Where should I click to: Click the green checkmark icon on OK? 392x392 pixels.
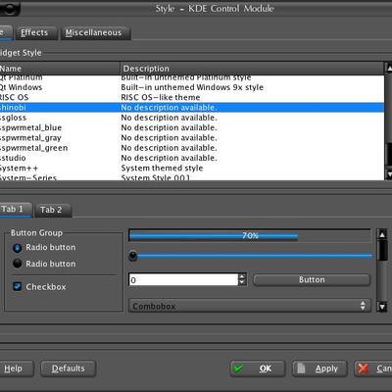click(238, 368)
